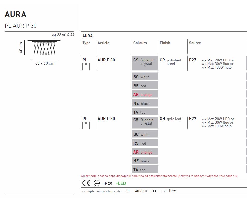The height and width of the screenshot is (202, 247).
Task: Click the PL ceiling icon in polished steel row
Action: [86, 66]
